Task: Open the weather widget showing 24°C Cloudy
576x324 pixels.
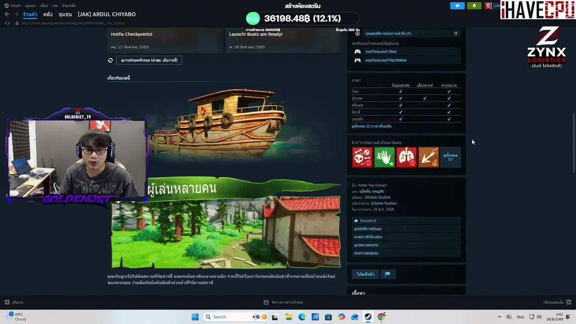Action: point(17,317)
